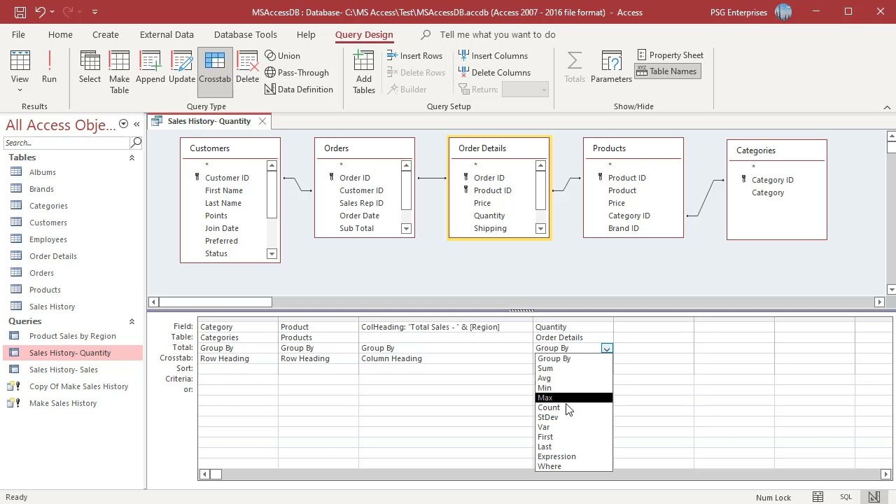Open the File menu
Viewport: 896px width, 504px height.
(18, 34)
